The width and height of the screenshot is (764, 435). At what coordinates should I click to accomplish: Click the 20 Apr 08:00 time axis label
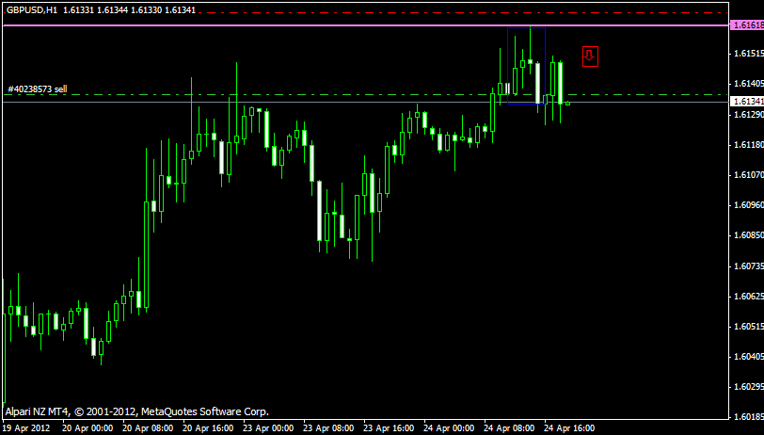(x=148, y=428)
